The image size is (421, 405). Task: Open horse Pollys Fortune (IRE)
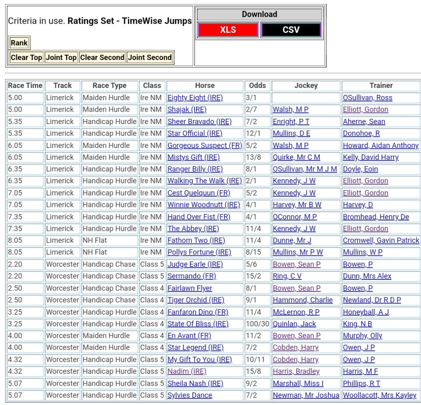pos(199,252)
